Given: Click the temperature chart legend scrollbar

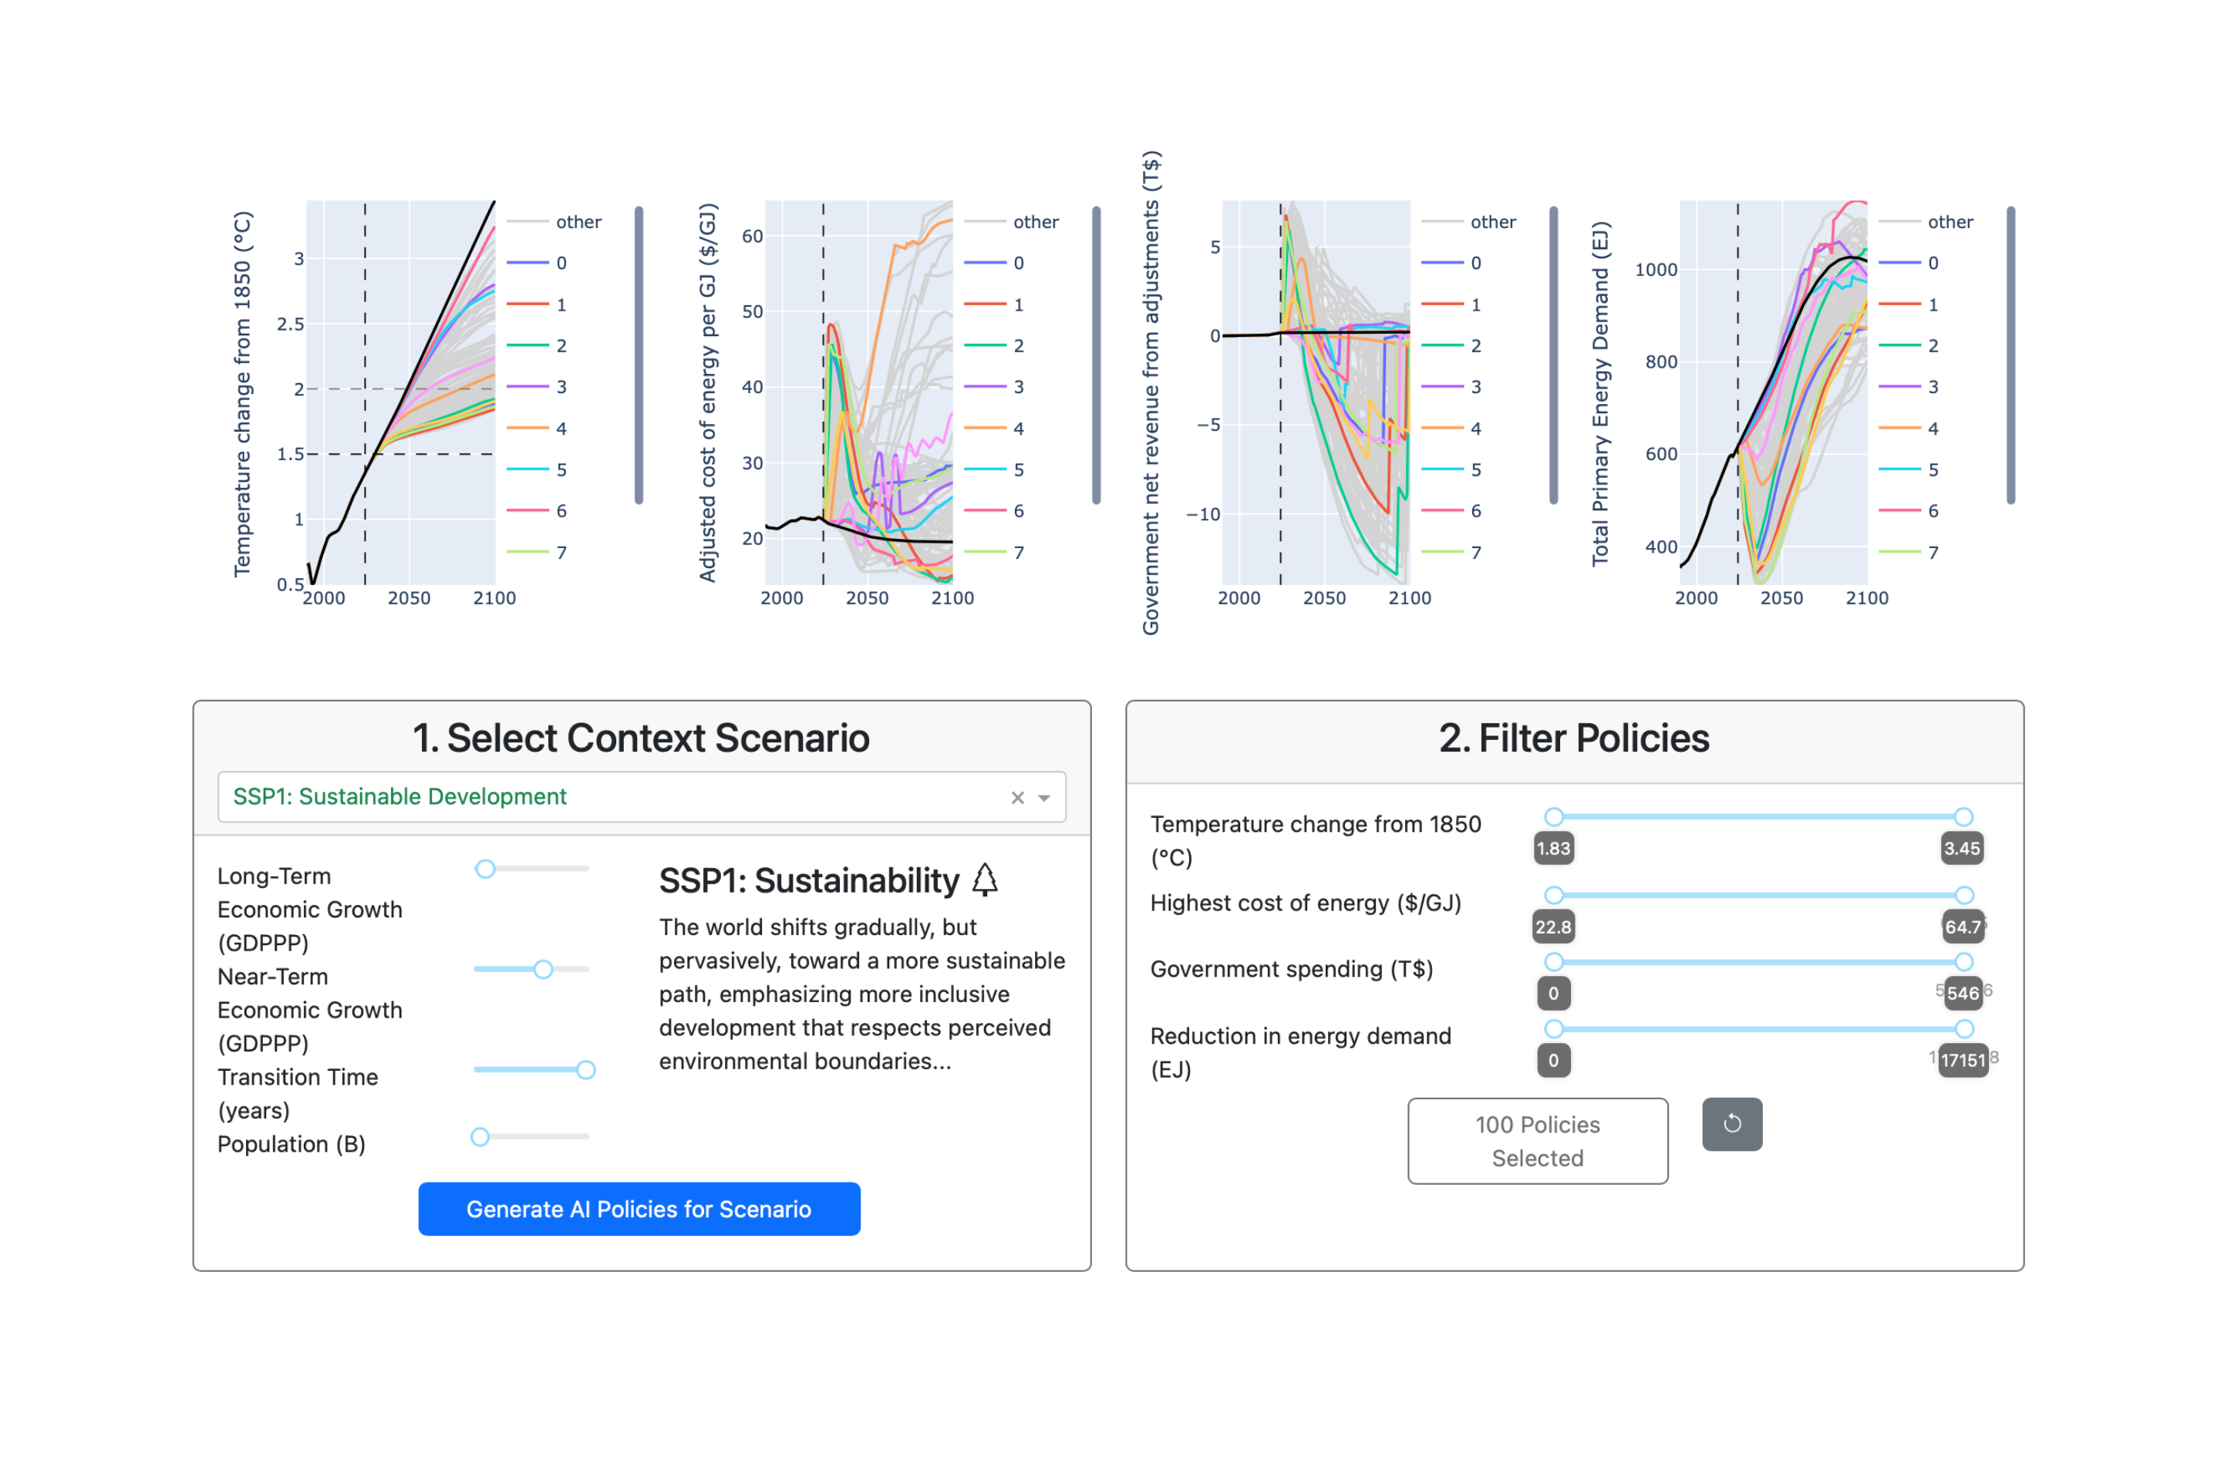Looking at the screenshot, I should (x=639, y=355).
